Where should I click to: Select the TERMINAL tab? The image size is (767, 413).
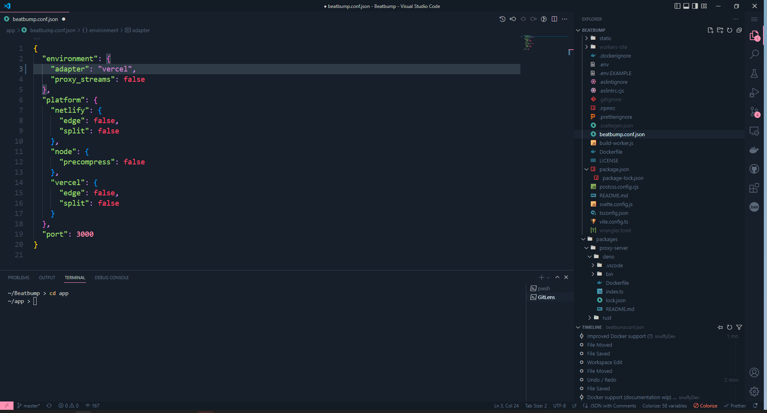click(x=75, y=278)
